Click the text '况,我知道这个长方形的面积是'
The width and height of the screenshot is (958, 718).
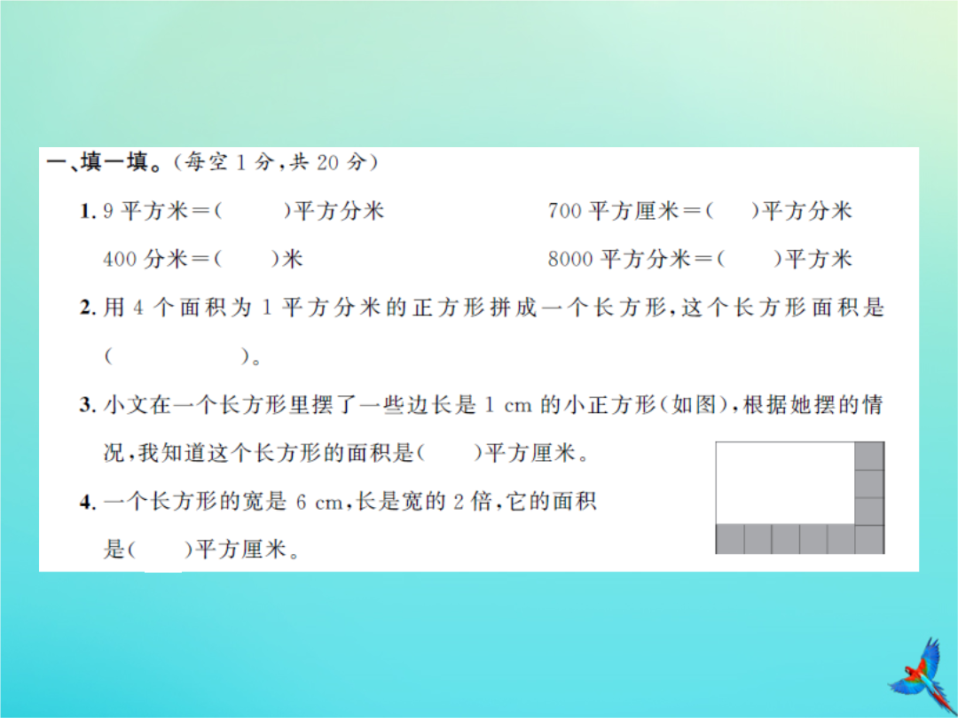pos(260,453)
